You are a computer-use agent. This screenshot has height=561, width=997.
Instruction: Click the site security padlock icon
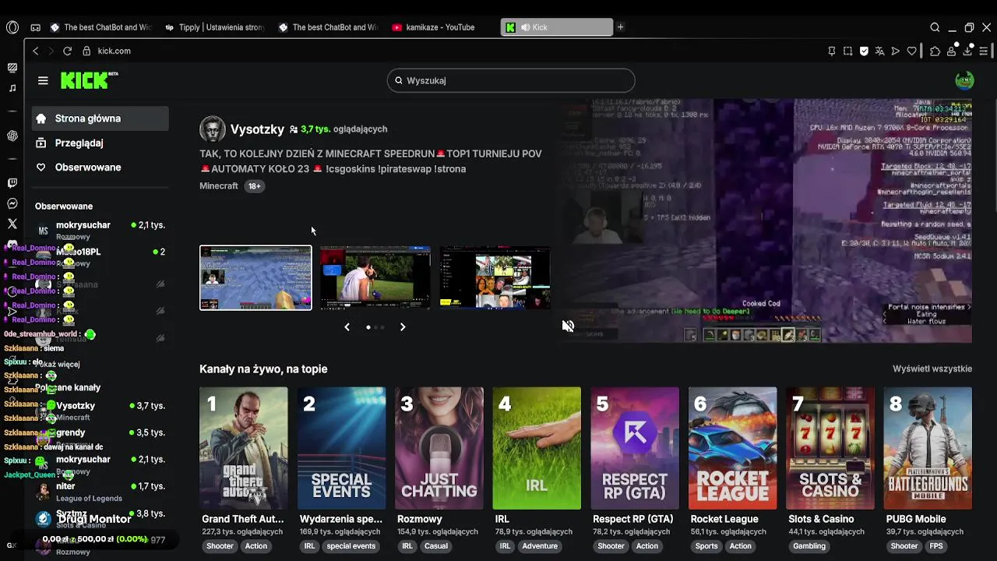click(x=86, y=51)
